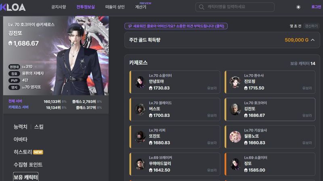Click the 갱신하기 refresh button
This screenshot has height=181, width=323.
click(x=311, y=26)
